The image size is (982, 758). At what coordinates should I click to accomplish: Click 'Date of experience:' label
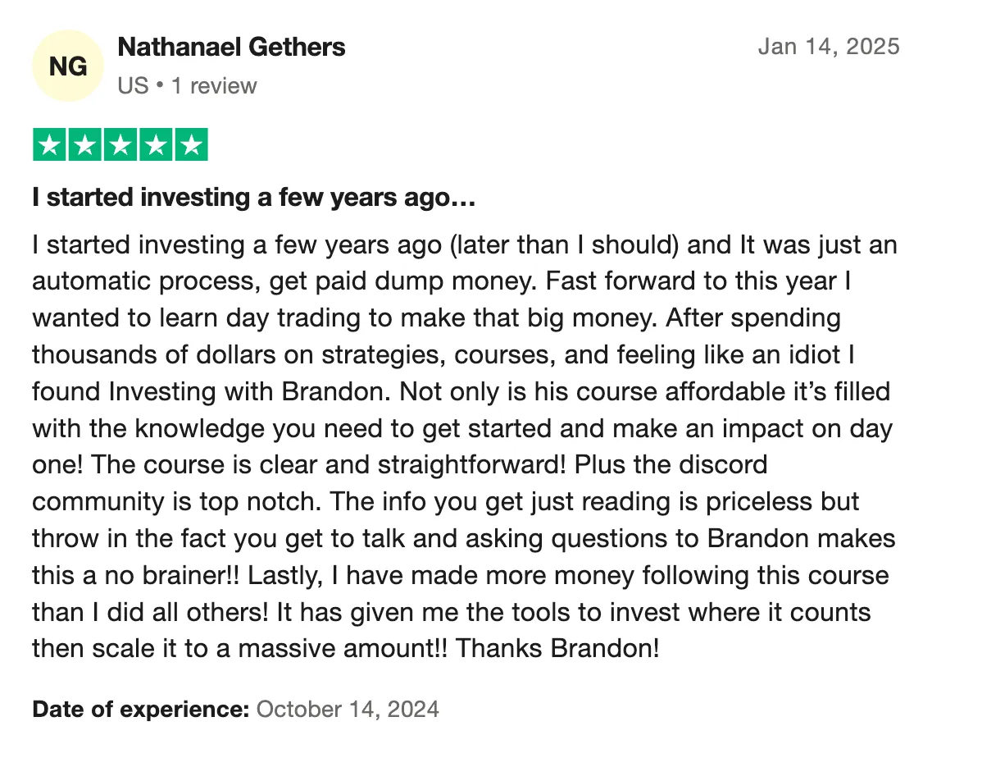point(141,709)
